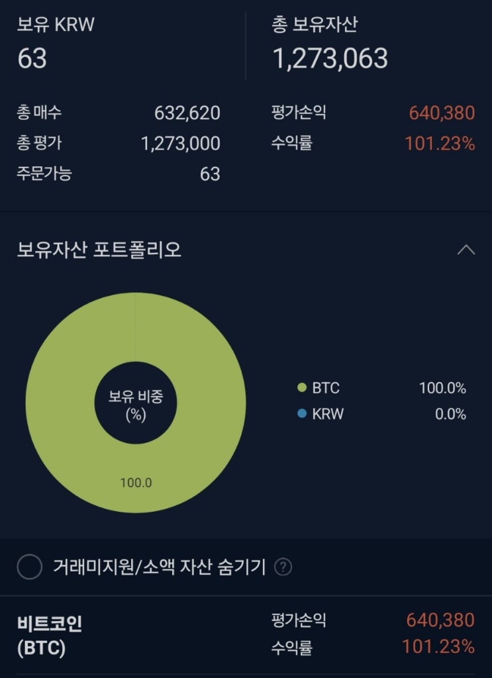Click the 총 보유자산 value 1,273,063

point(330,58)
